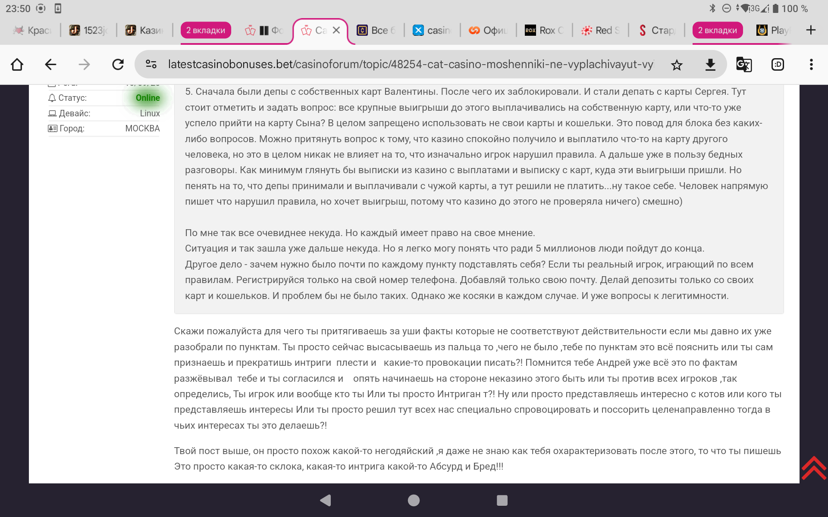The width and height of the screenshot is (828, 517).
Task: Bookmark page with the star icon
Action: pos(677,65)
